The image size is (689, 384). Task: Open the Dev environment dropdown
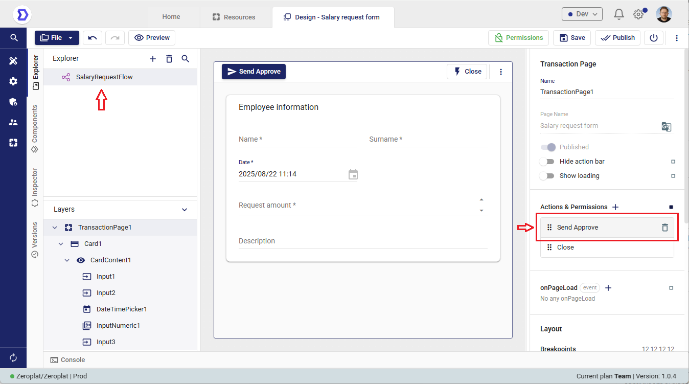pyautogui.click(x=582, y=14)
